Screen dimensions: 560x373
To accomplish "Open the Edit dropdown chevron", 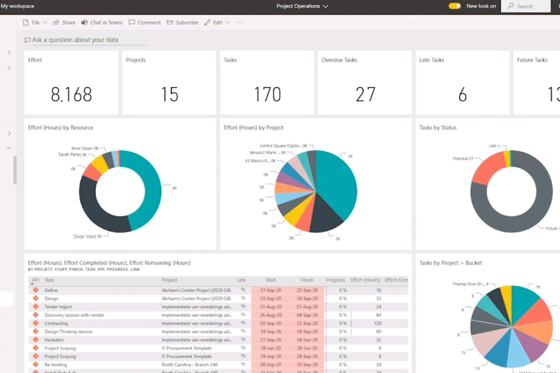I will pyautogui.click(x=227, y=22).
